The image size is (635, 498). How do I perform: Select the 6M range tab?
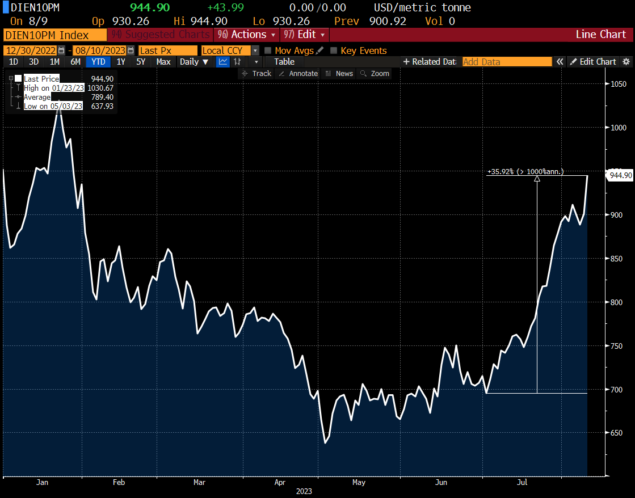[x=75, y=62]
